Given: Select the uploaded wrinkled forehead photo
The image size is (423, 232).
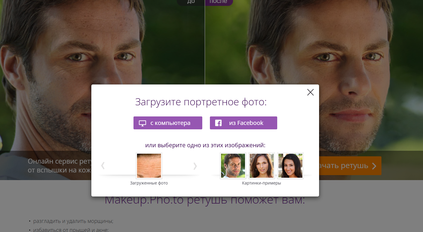Looking at the screenshot, I should click(x=149, y=166).
